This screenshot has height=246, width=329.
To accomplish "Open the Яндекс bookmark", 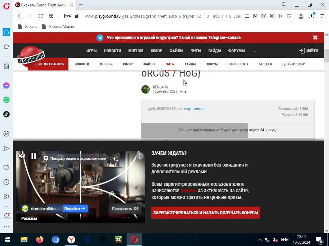I will tap(28, 27).
